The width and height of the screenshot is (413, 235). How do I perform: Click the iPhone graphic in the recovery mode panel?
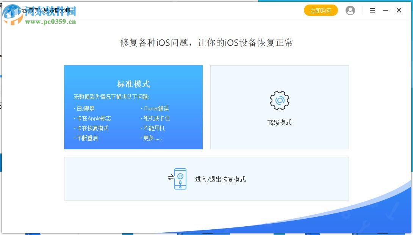(x=181, y=179)
